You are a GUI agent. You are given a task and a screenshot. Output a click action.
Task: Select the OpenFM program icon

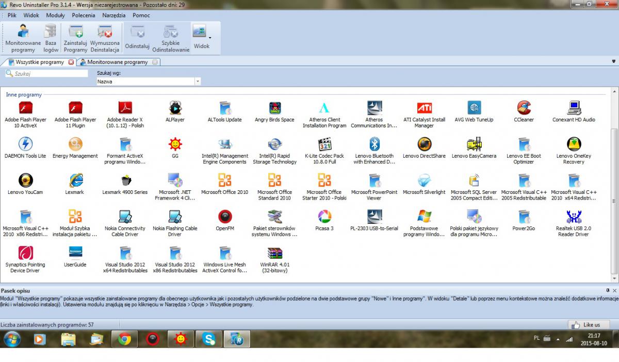(x=224, y=220)
